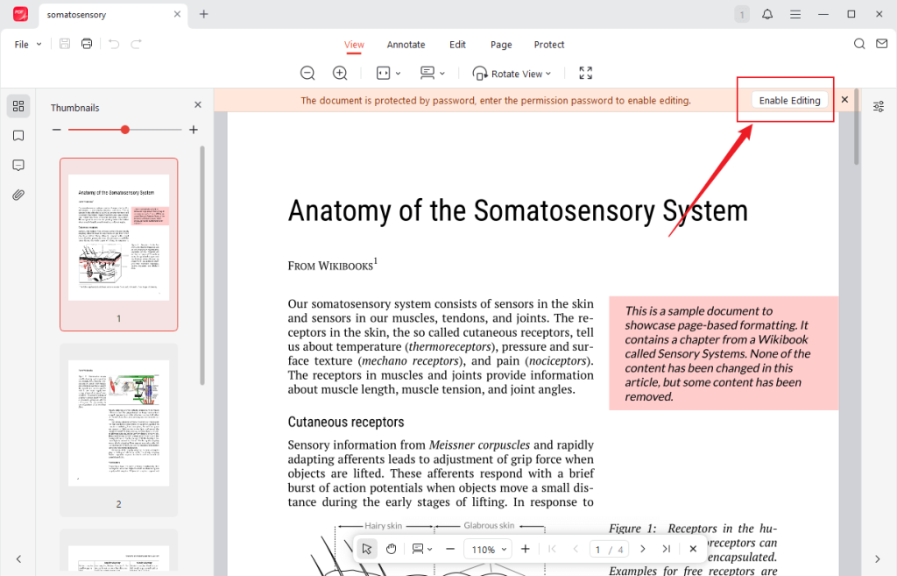Show the attachments panel

(18, 195)
